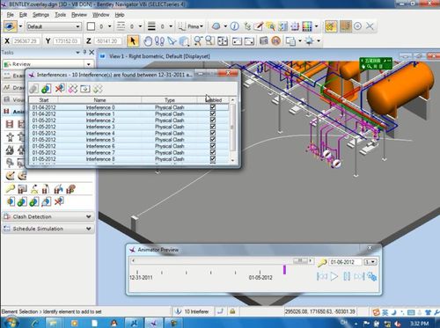This screenshot has height=328, width=440.
Task: Click the Animator date field 01-06-2012
Action: [x=345, y=262]
